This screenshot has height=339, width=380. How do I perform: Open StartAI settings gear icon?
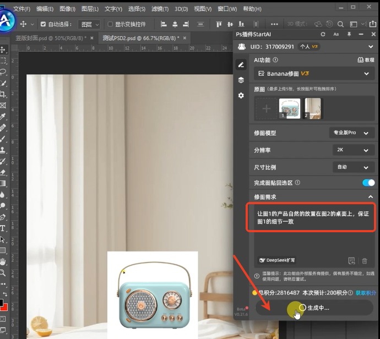[241, 95]
